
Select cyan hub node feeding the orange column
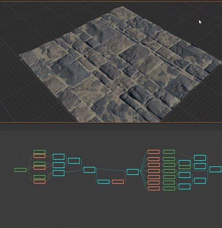pyautogui.click(x=133, y=172)
